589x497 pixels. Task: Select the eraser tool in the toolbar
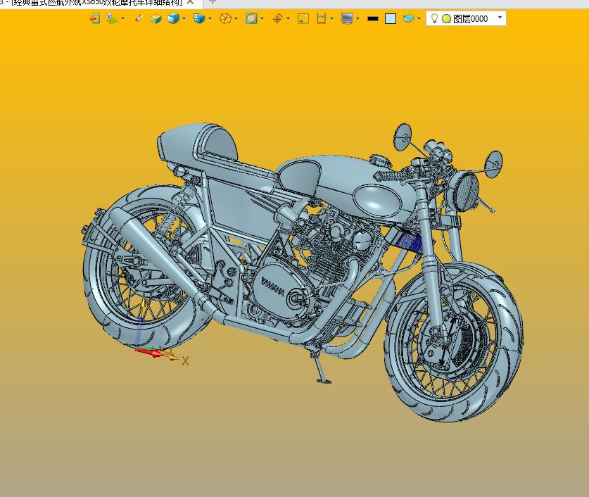(x=138, y=19)
